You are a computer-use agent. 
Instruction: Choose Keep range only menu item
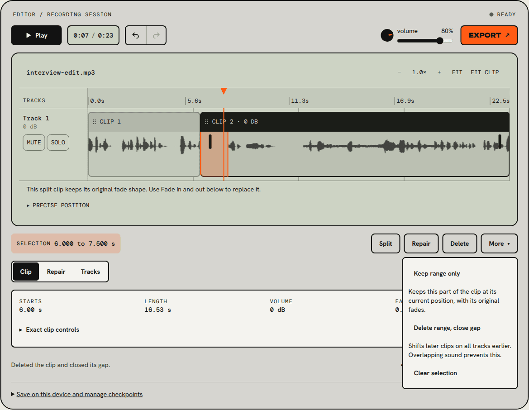(x=437, y=274)
